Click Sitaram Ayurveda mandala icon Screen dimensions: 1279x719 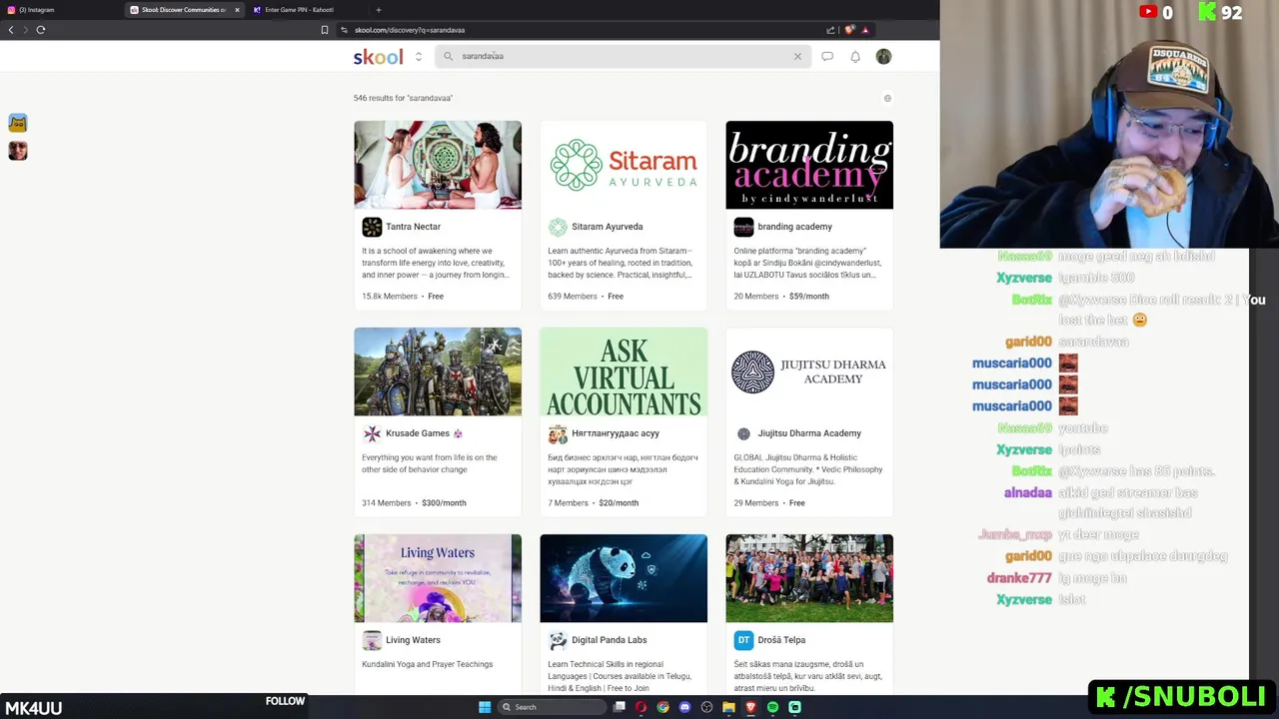[x=558, y=227]
